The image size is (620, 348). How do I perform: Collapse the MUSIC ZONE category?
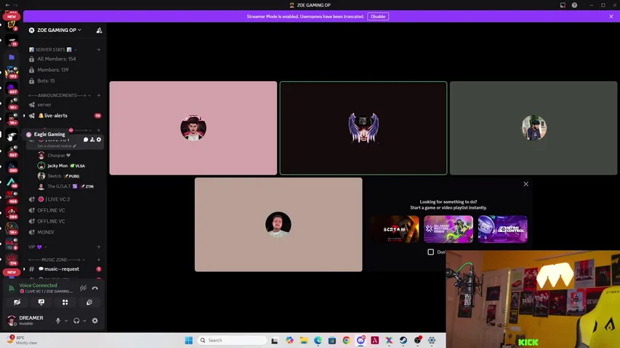[x=57, y=260]
